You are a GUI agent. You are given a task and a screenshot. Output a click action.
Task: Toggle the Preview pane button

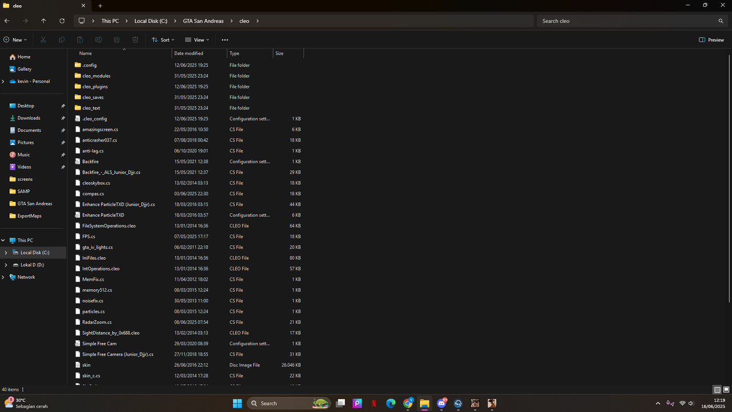(x=711, y=40)
